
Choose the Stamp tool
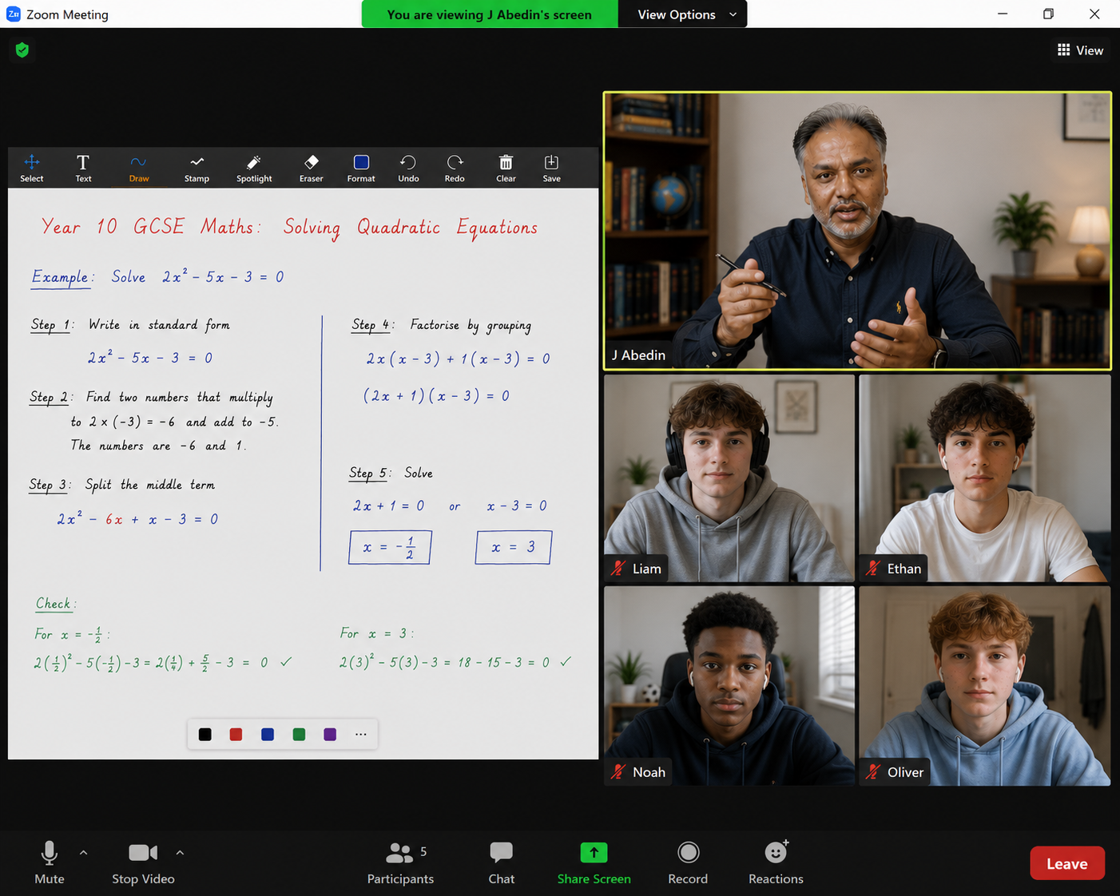[x=197, y=168]
